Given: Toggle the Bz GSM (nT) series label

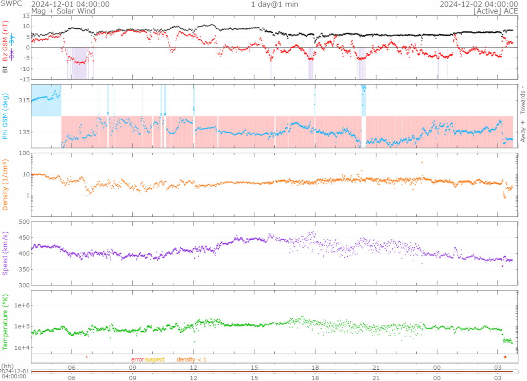Looking at the screenshot, I should coord(5,41).
